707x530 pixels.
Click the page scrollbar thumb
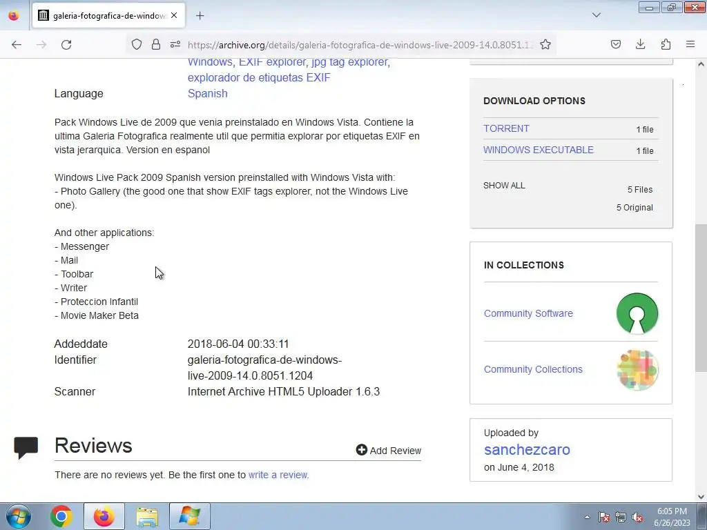pos(701,297)
